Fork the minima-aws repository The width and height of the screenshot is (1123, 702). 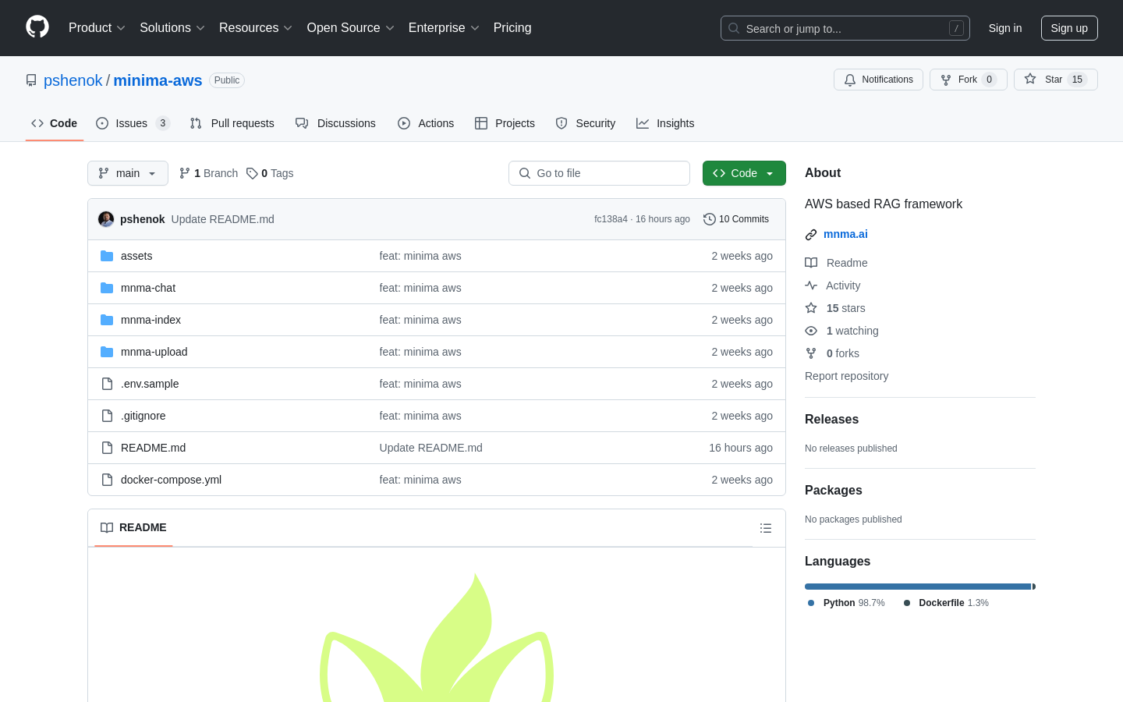[969, 80]
